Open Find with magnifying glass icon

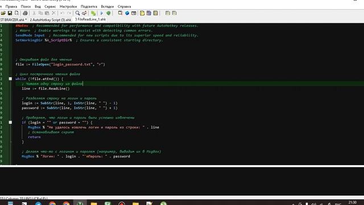[x=77, y=13]
